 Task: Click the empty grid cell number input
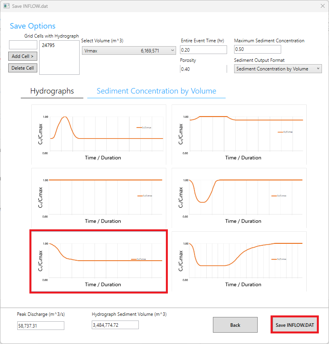[x=23, y=45]
